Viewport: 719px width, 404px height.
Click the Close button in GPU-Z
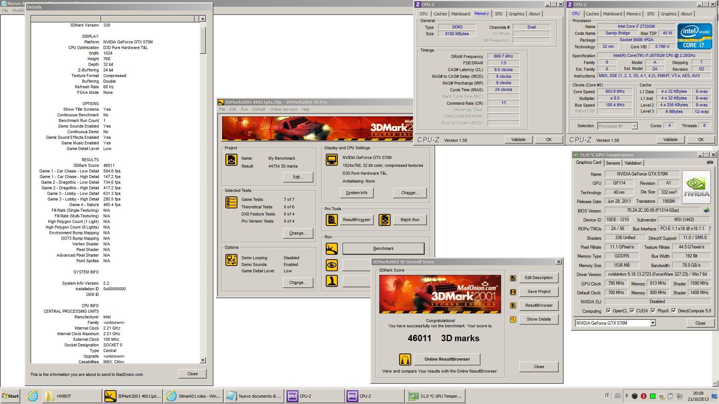click(700, 323)
